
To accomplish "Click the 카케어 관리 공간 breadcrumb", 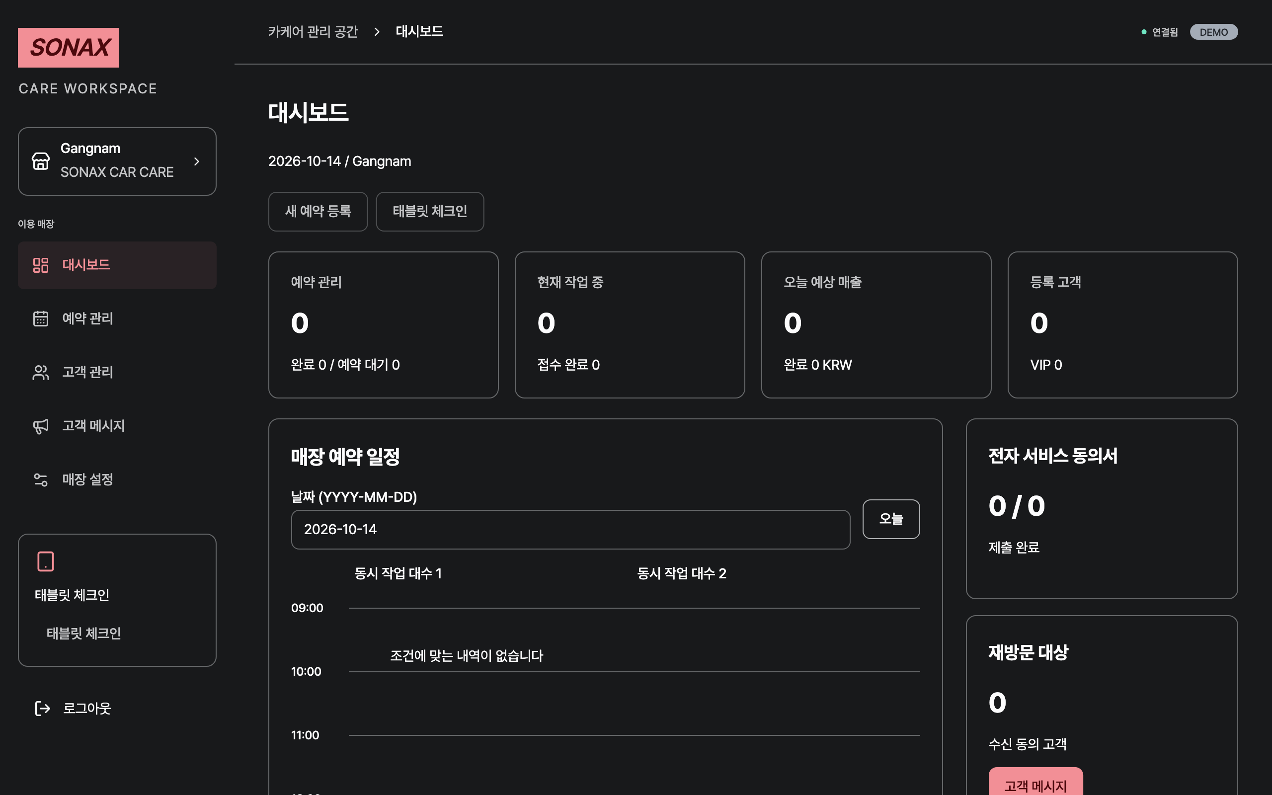I will (313, 31).
